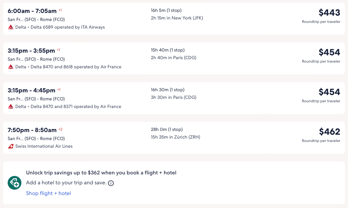Viewport: 348px width, 208px height.
Task: Click the 2h 15m in New York layover text
Action: pyautogui.click(x=177, y=18)
